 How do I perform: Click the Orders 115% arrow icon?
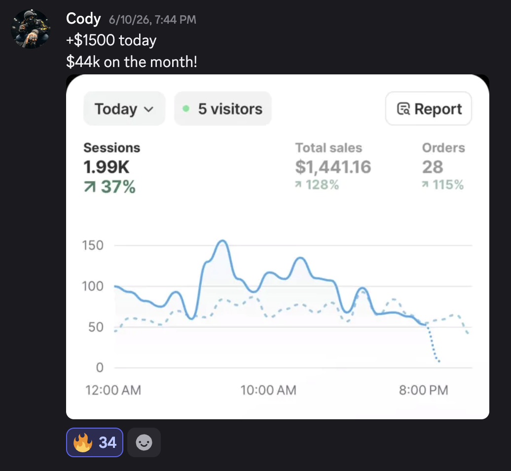425,185
